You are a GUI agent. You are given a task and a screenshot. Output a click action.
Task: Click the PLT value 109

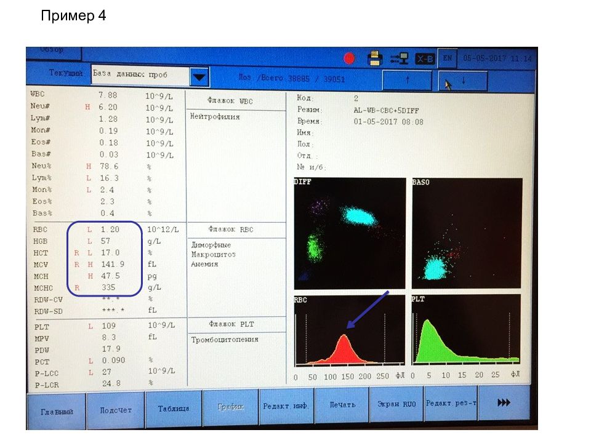pyautogui.click(x=109, y=326)
